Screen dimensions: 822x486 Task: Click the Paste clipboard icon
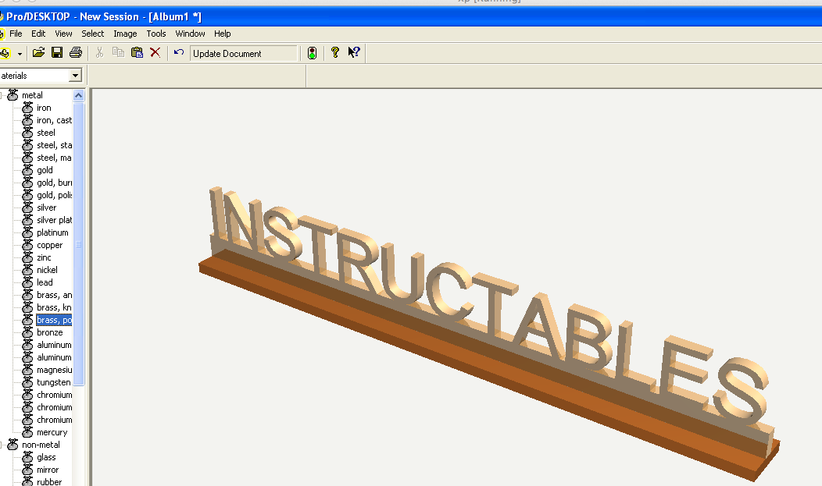point(137,52)
